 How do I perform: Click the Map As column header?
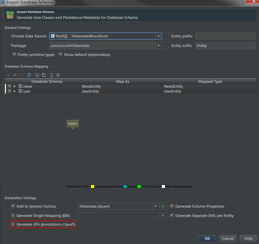[122, 81]
